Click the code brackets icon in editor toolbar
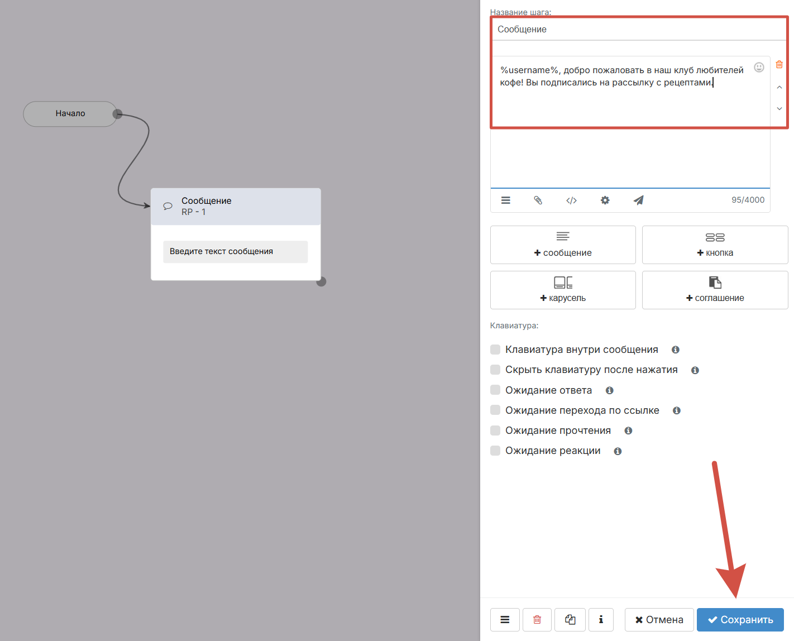This screenshot has height=641, width=794. (571, 200)
